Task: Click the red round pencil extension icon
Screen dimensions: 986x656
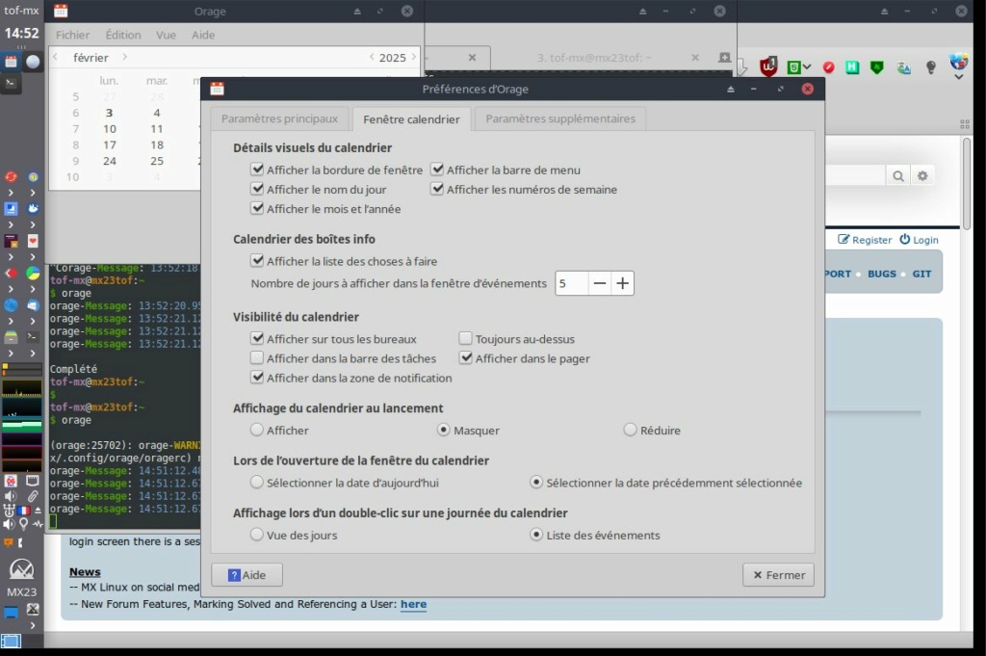Action: [829, 67]
